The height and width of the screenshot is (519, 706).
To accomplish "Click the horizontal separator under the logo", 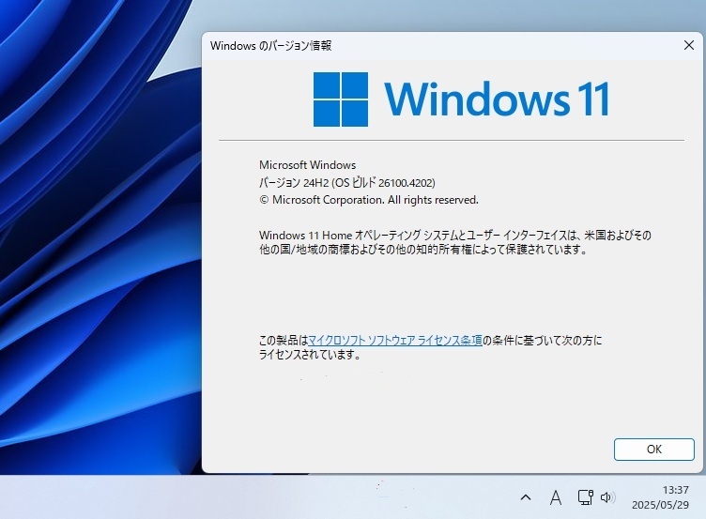I will pos(452,141).
